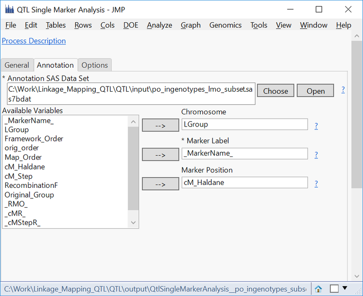Viewport: 363px width, 296px height.
Task: Open the Edit menu
Action: point(31,25)
